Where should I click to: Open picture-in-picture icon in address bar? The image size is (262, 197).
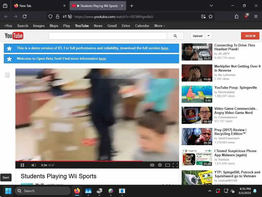[x=203, y=16]
